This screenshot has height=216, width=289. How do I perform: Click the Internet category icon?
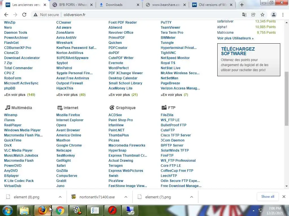tap(60, 108)
